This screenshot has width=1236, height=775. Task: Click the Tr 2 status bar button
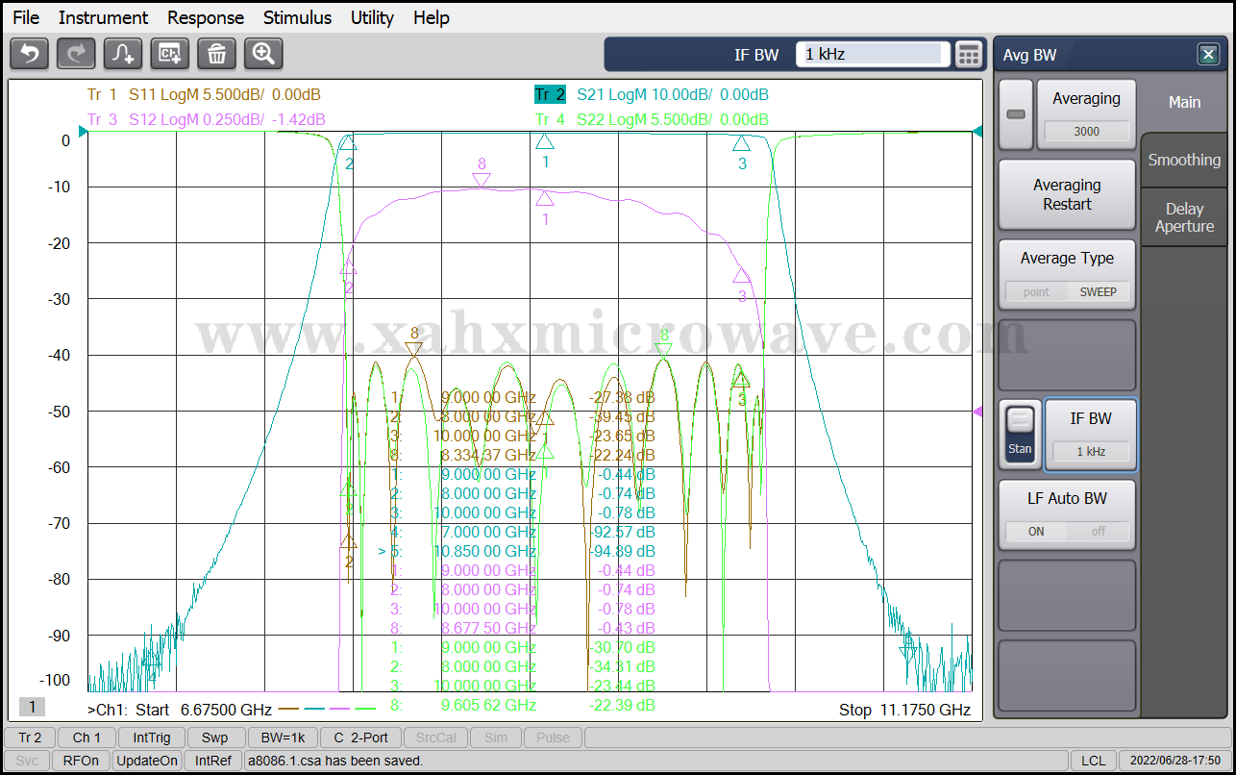click(x=30, y=737)
